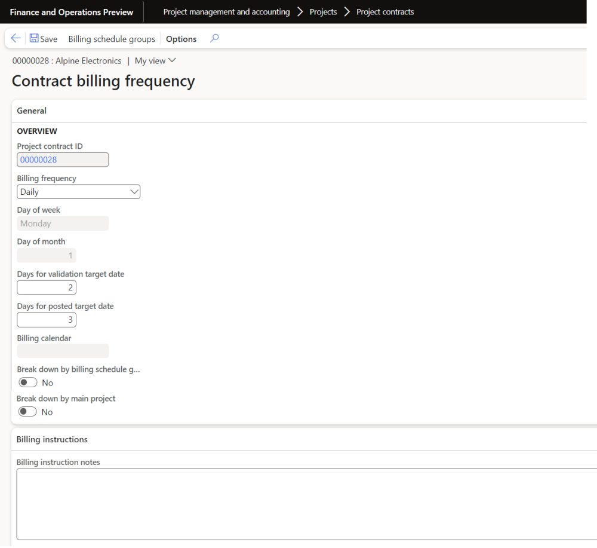Click the Days for posted target date field
597x548 pixels.
(x=47, y=320)
